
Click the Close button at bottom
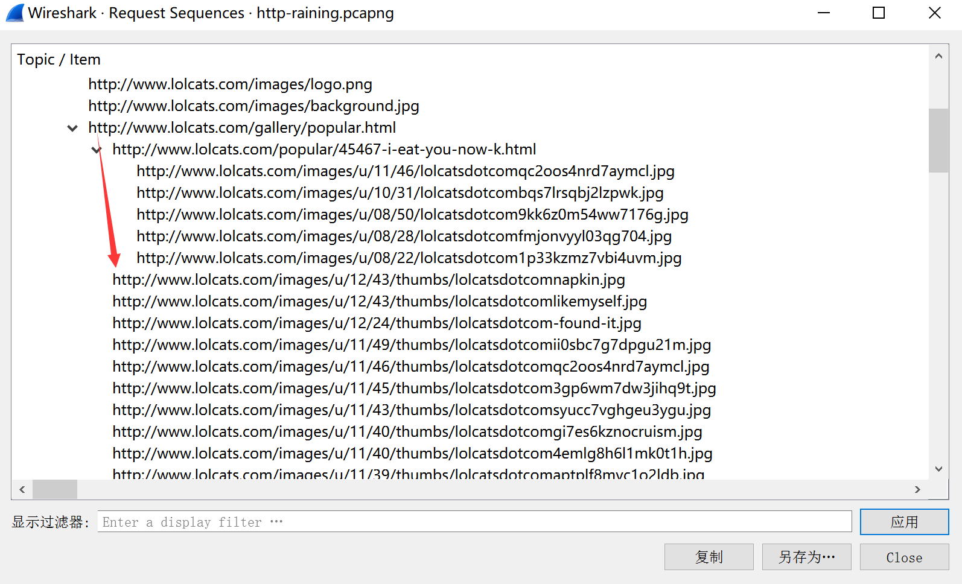[904, 557]
